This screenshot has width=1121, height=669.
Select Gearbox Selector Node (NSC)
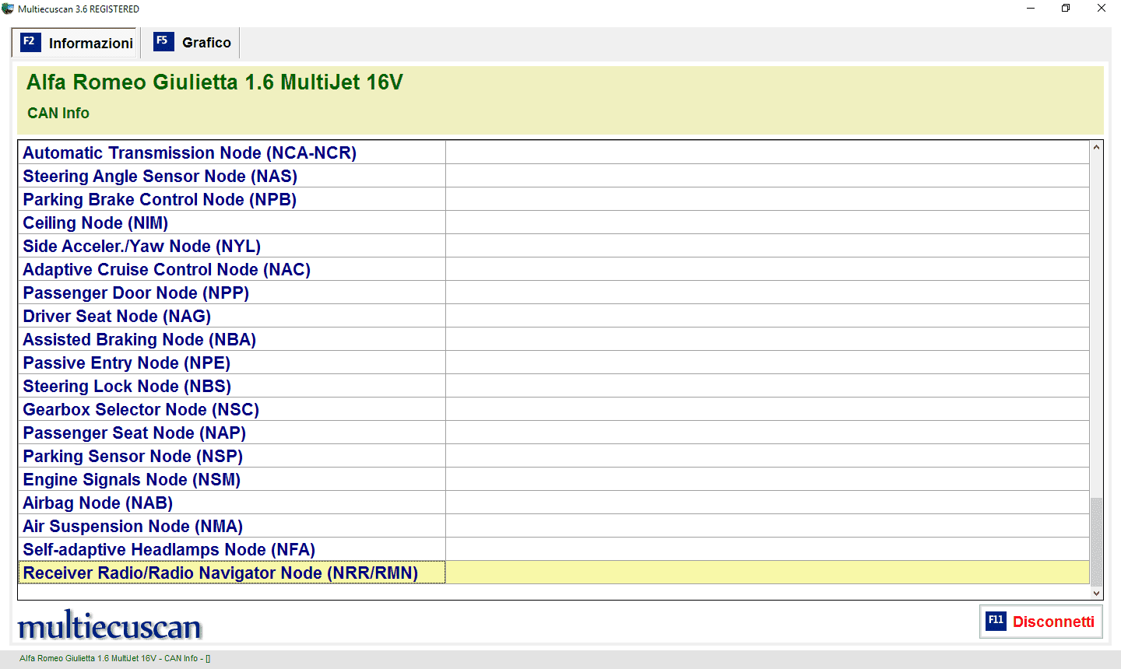553,409
